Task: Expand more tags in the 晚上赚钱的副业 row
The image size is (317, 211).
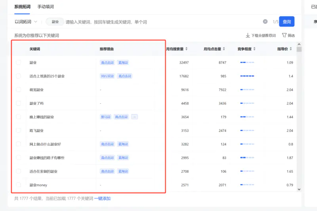Action: tap(134, 117)
